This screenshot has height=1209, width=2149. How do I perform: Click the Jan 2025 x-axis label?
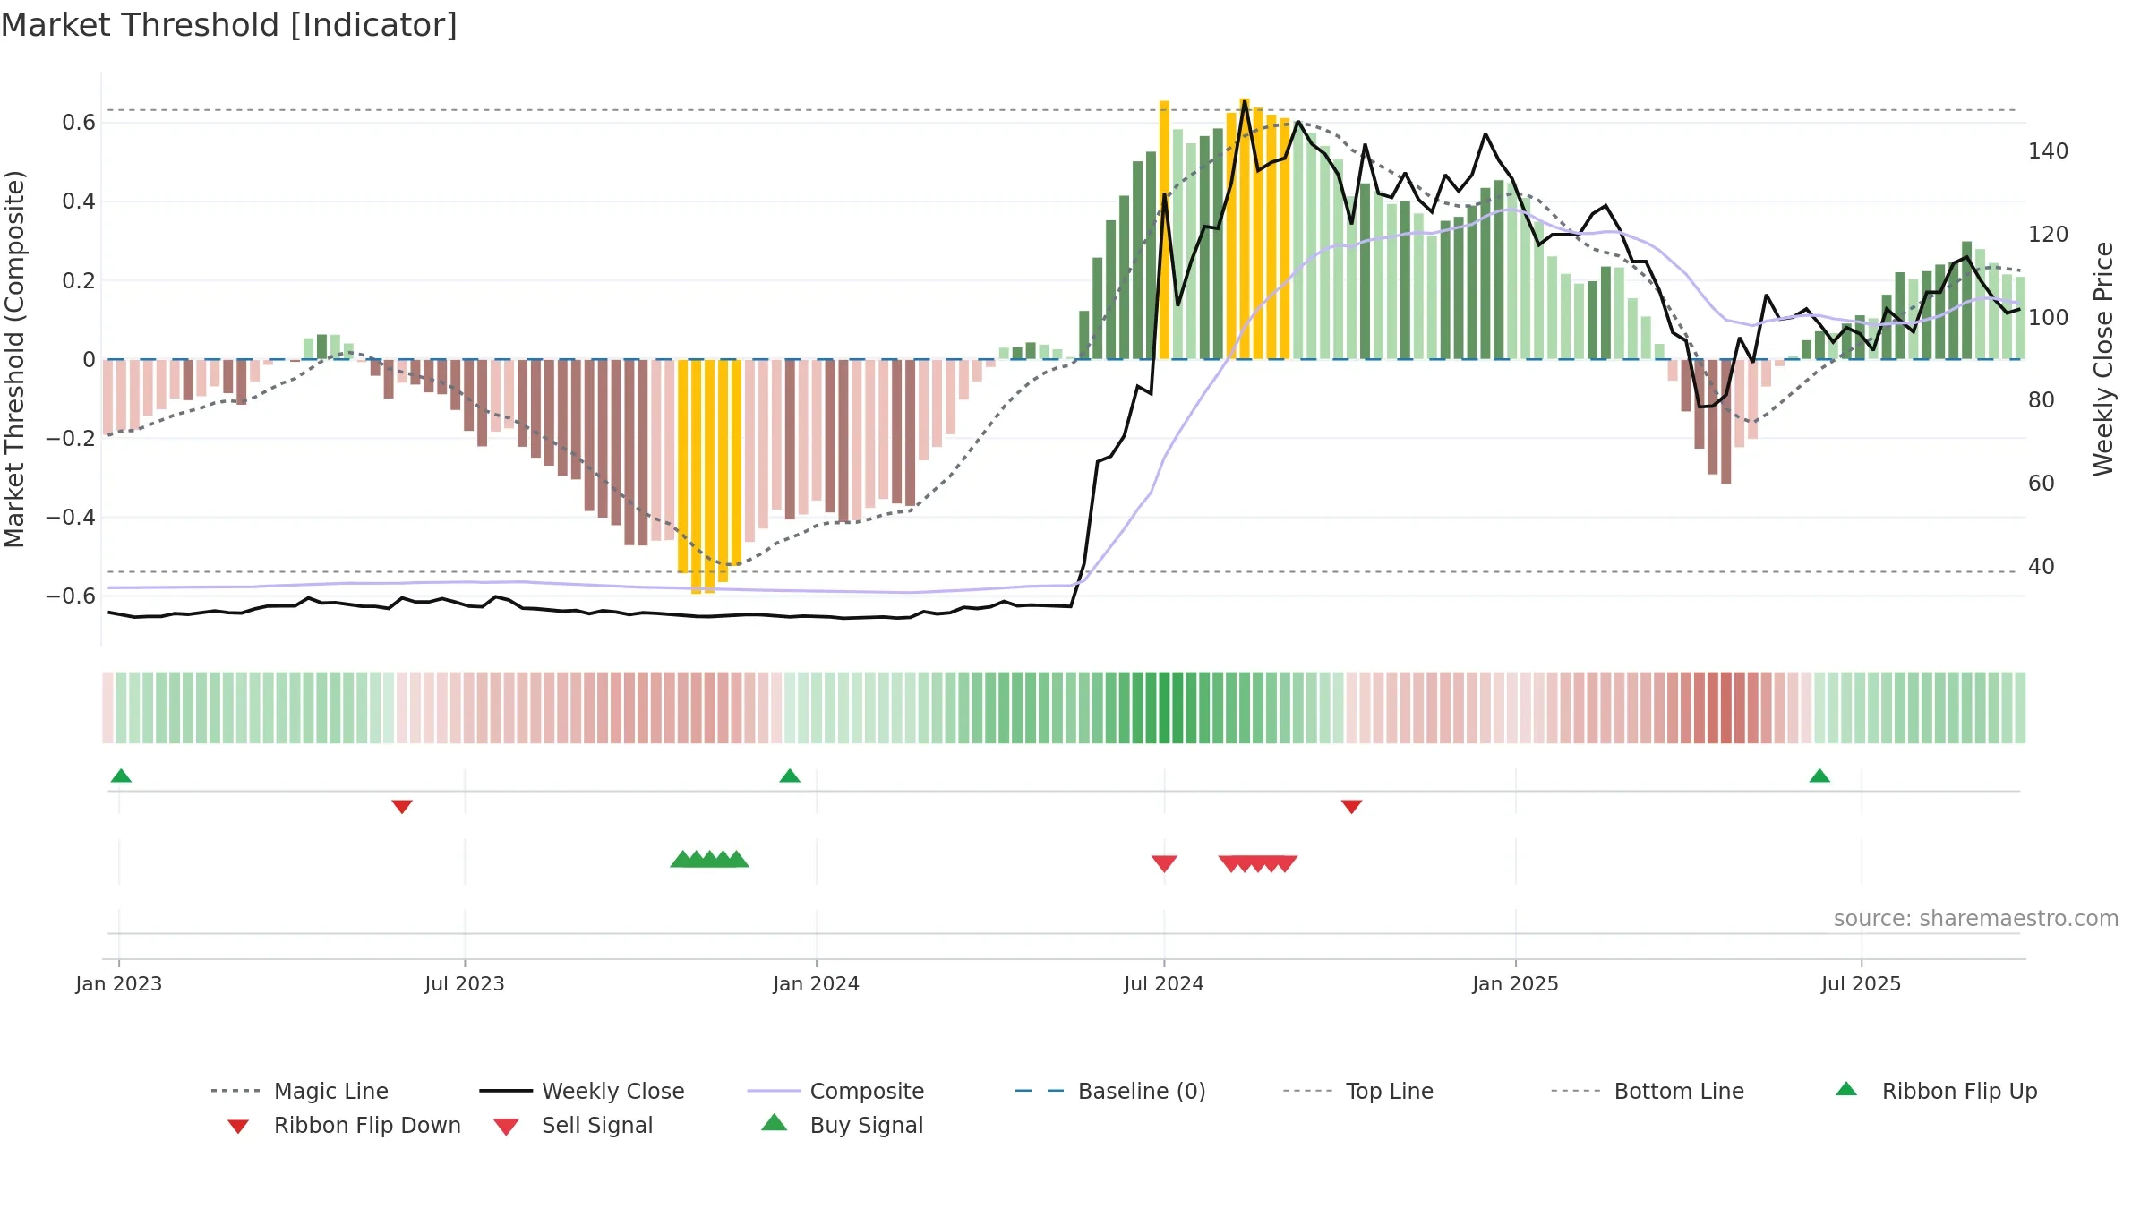coord(1516,983)
